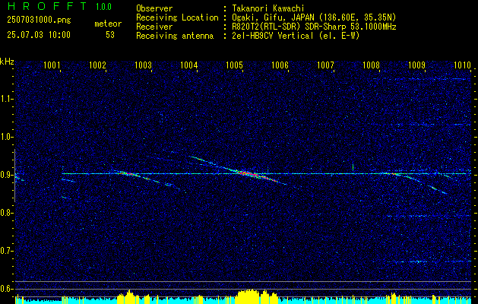Click the tall yellow signal-level peak below 1005
Viewport: 478px width, 304px height.
248,296
